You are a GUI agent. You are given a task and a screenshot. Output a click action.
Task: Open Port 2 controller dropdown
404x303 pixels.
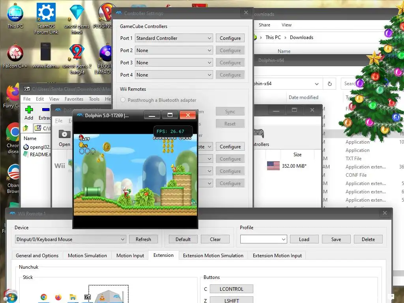174,50
